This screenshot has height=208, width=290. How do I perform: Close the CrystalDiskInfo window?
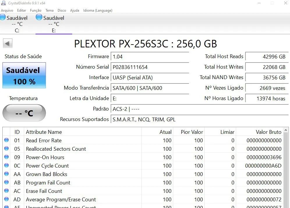pyautogui.click(x=285, y=3)
